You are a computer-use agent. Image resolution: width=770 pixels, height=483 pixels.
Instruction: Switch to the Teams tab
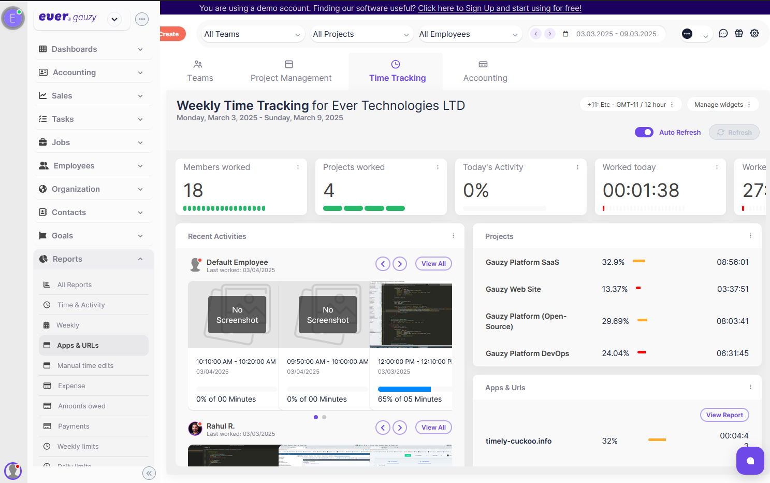[x=200, y=72]
